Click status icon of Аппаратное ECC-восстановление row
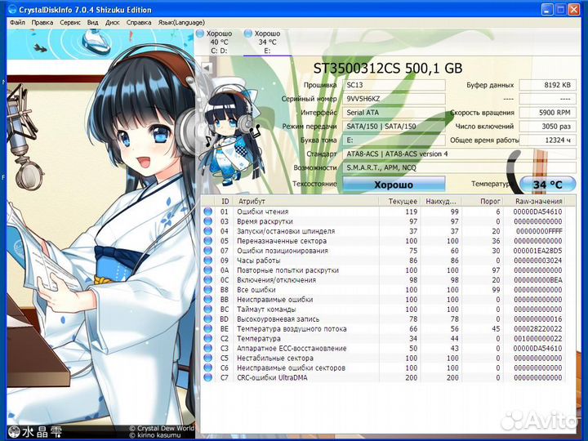 (207, 348)
